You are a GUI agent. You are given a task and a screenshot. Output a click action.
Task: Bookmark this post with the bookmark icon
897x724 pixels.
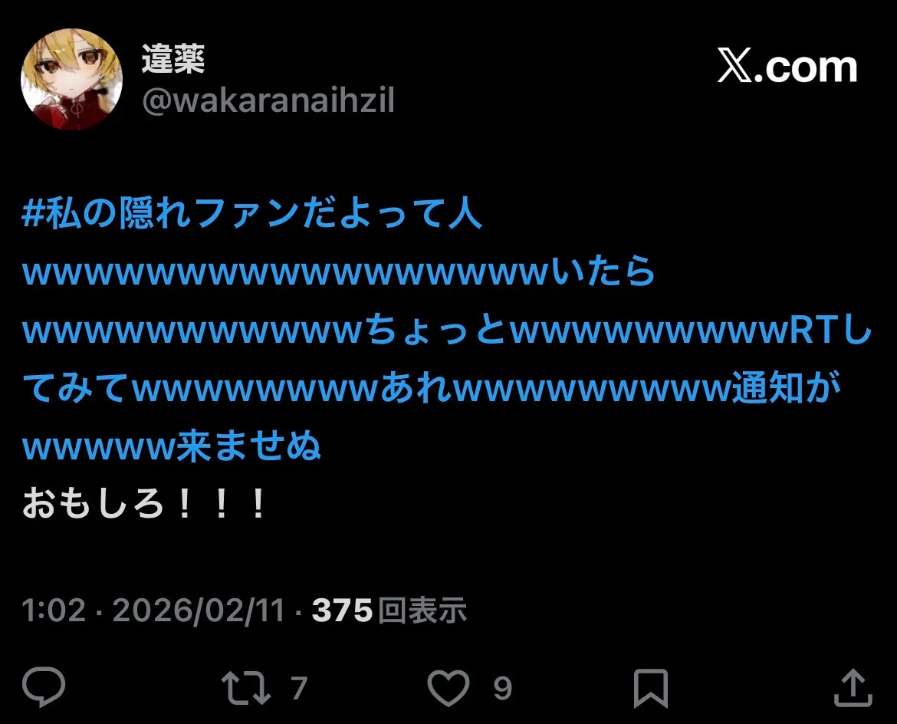point(650,688)
